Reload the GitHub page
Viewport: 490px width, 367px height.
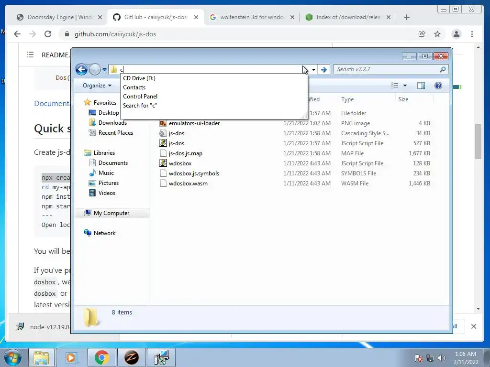48,34
